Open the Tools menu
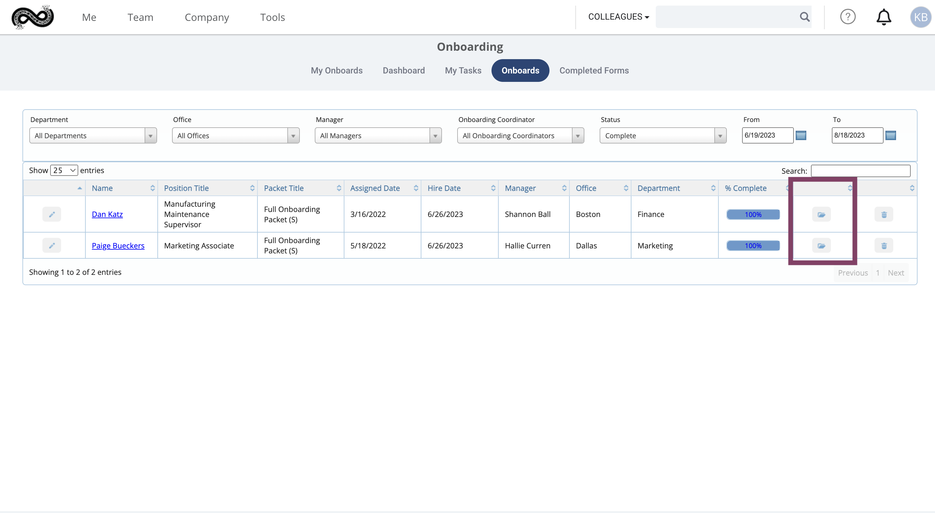The height and width of the screenshot is (513, 935). 272,17
